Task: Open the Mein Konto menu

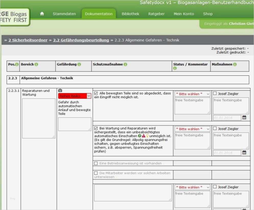Action: 184,14
